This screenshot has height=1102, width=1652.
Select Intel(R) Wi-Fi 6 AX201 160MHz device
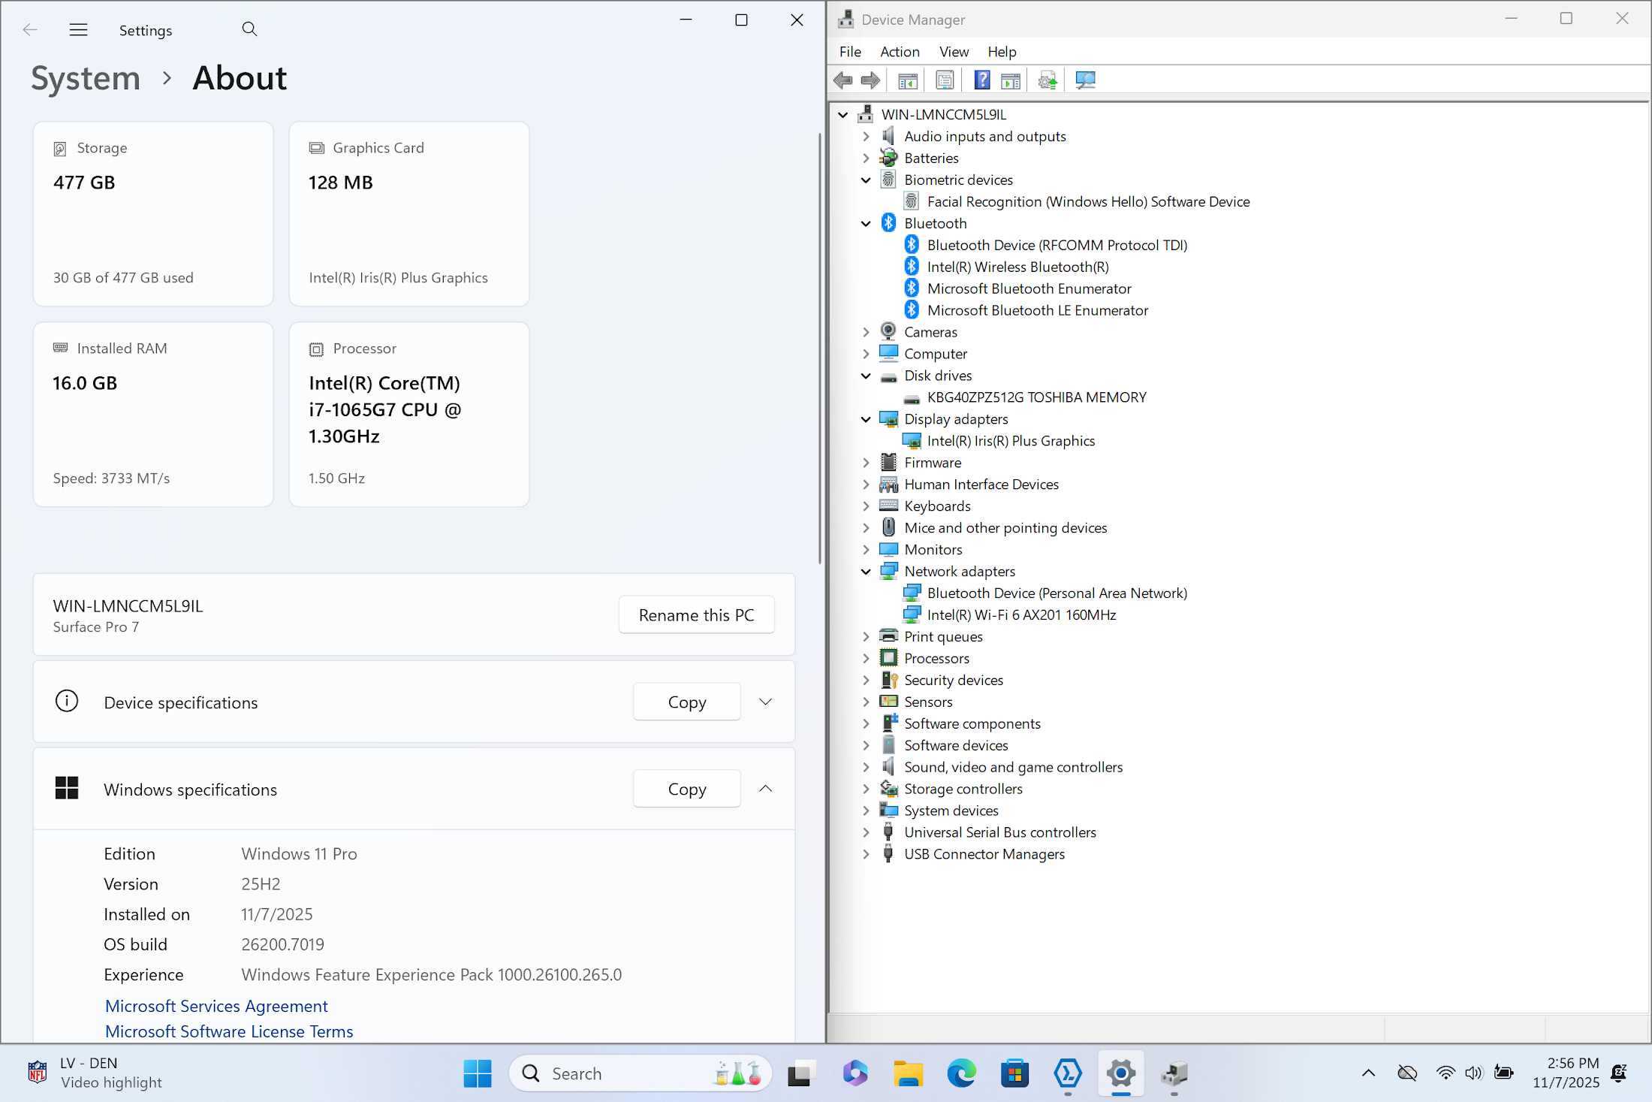[x=1021, y=614]
